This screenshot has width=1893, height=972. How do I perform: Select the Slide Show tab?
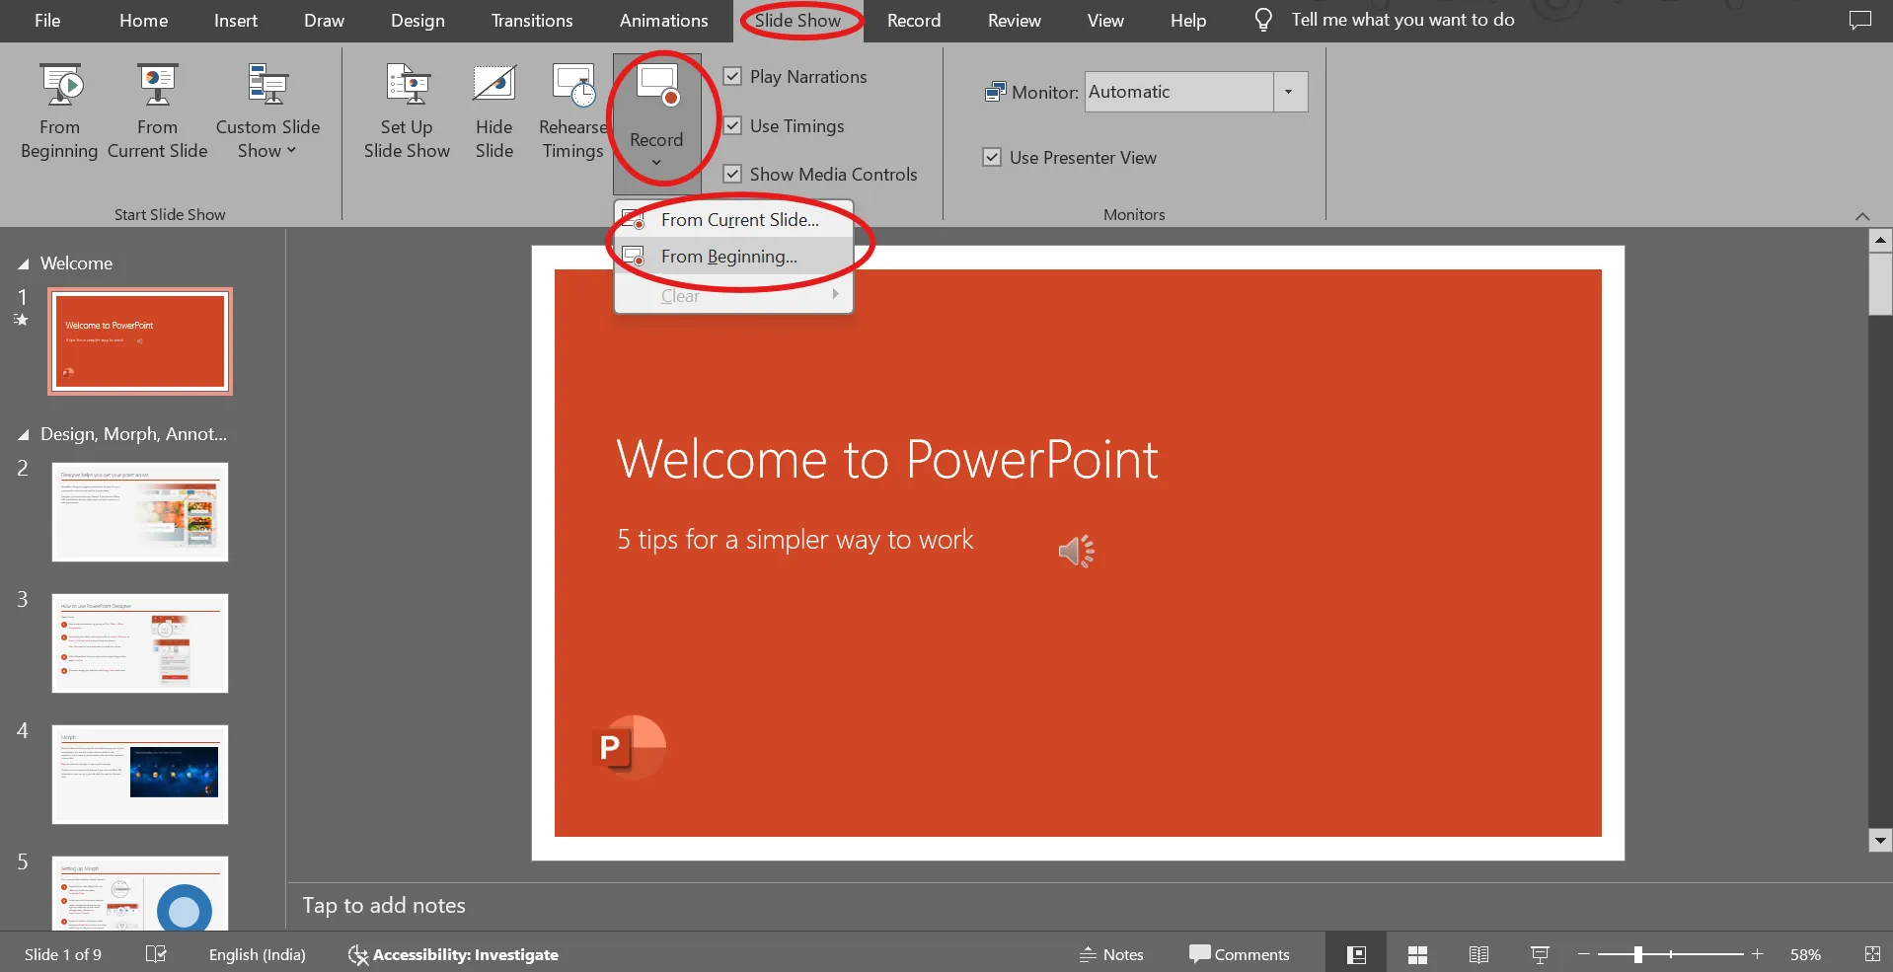click(x=797, y=20)
